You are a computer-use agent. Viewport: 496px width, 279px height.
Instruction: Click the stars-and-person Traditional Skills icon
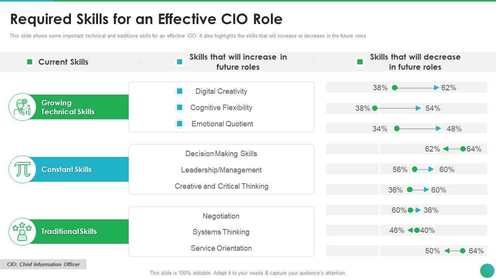pos(22,231)
